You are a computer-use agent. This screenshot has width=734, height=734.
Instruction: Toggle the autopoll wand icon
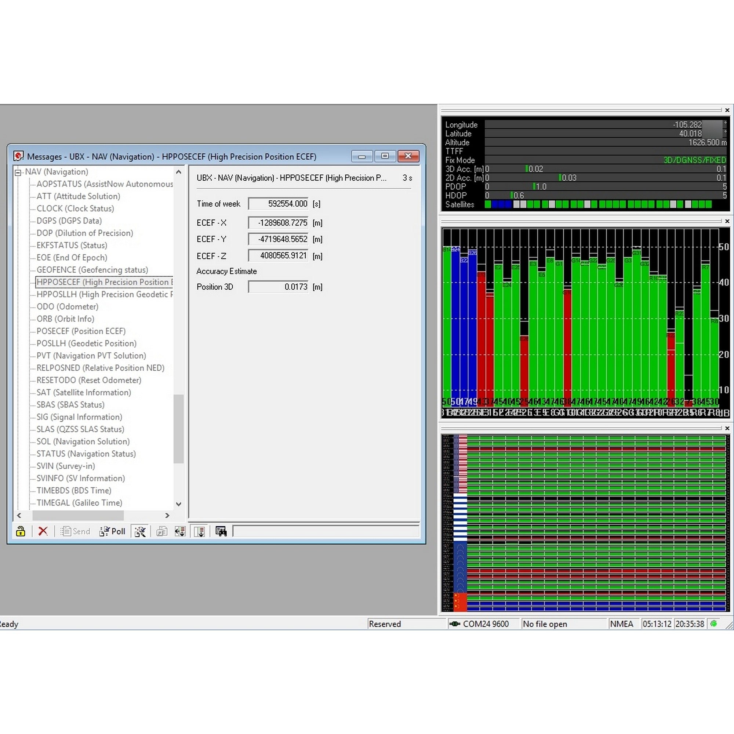(140, 531)
